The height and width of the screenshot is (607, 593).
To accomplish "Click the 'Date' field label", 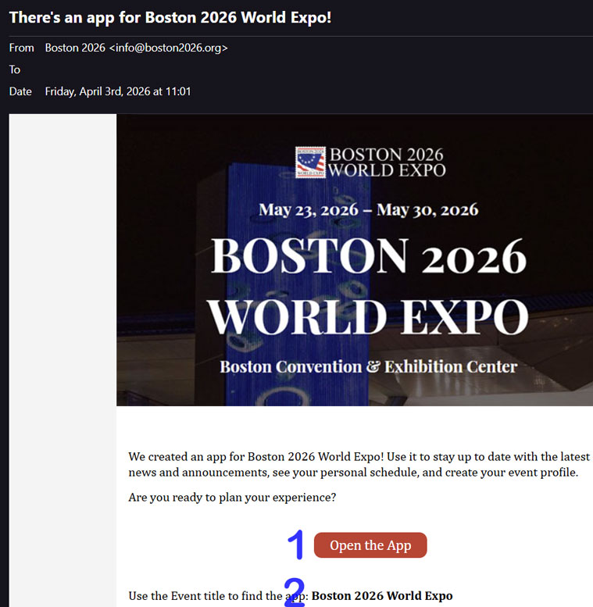I will [x=20, y=91].
